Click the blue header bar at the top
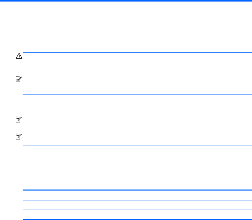Viewport: 252px width, 220px height. (126, 1)
